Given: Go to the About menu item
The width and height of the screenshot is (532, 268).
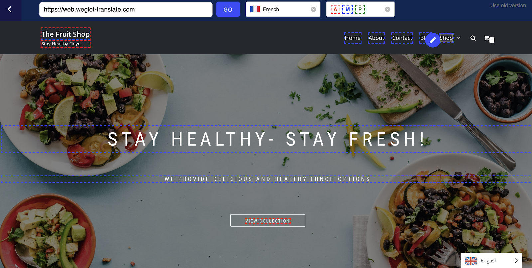Looking at the screenshot, I should pyautogui.click(x=376, y=38).
